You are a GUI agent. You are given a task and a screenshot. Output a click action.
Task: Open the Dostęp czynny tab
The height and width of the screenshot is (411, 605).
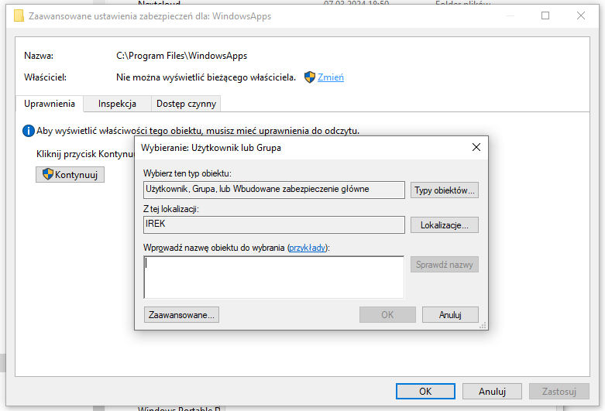pyautogui.click(x=186, y=104)
